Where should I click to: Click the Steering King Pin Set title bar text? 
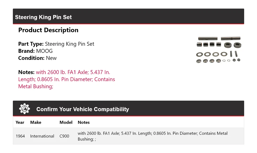coord(43,17)
